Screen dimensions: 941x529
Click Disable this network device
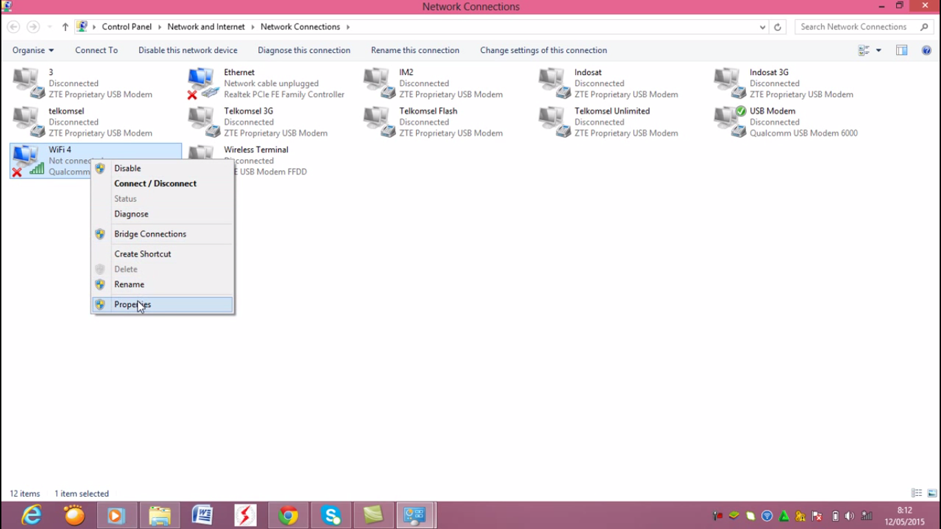[x=188, y=50]
